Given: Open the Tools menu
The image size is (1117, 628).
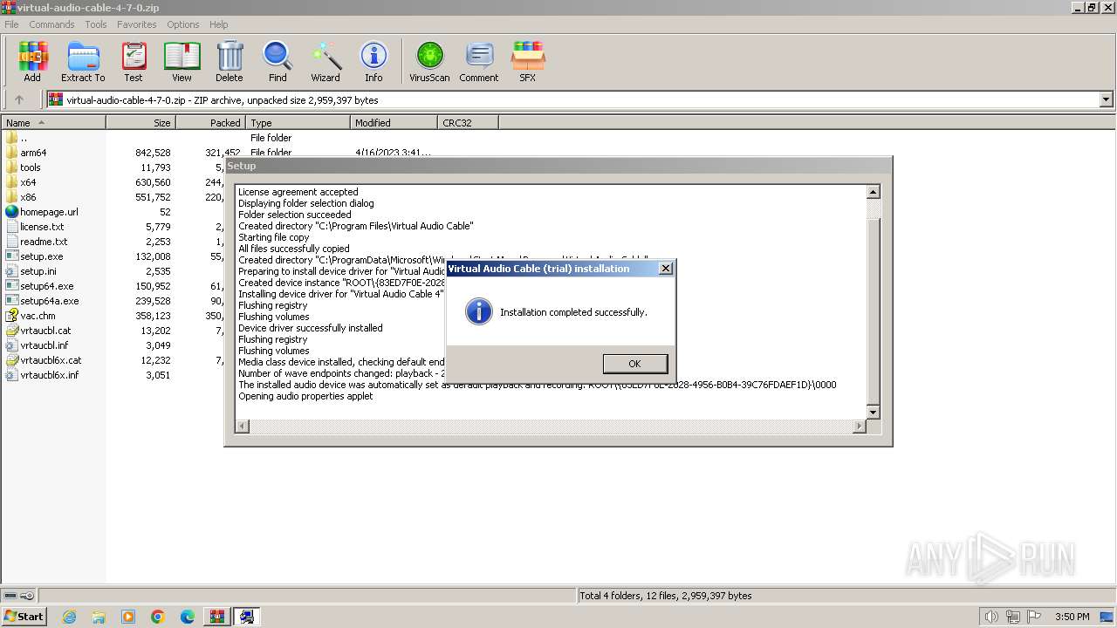Looking at the screenshot, I should [96, 24].
